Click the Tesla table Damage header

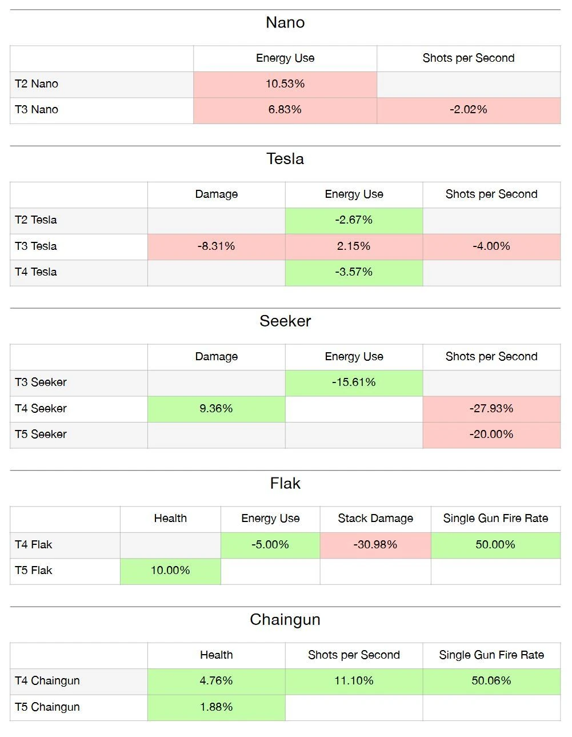click(216, 194)
